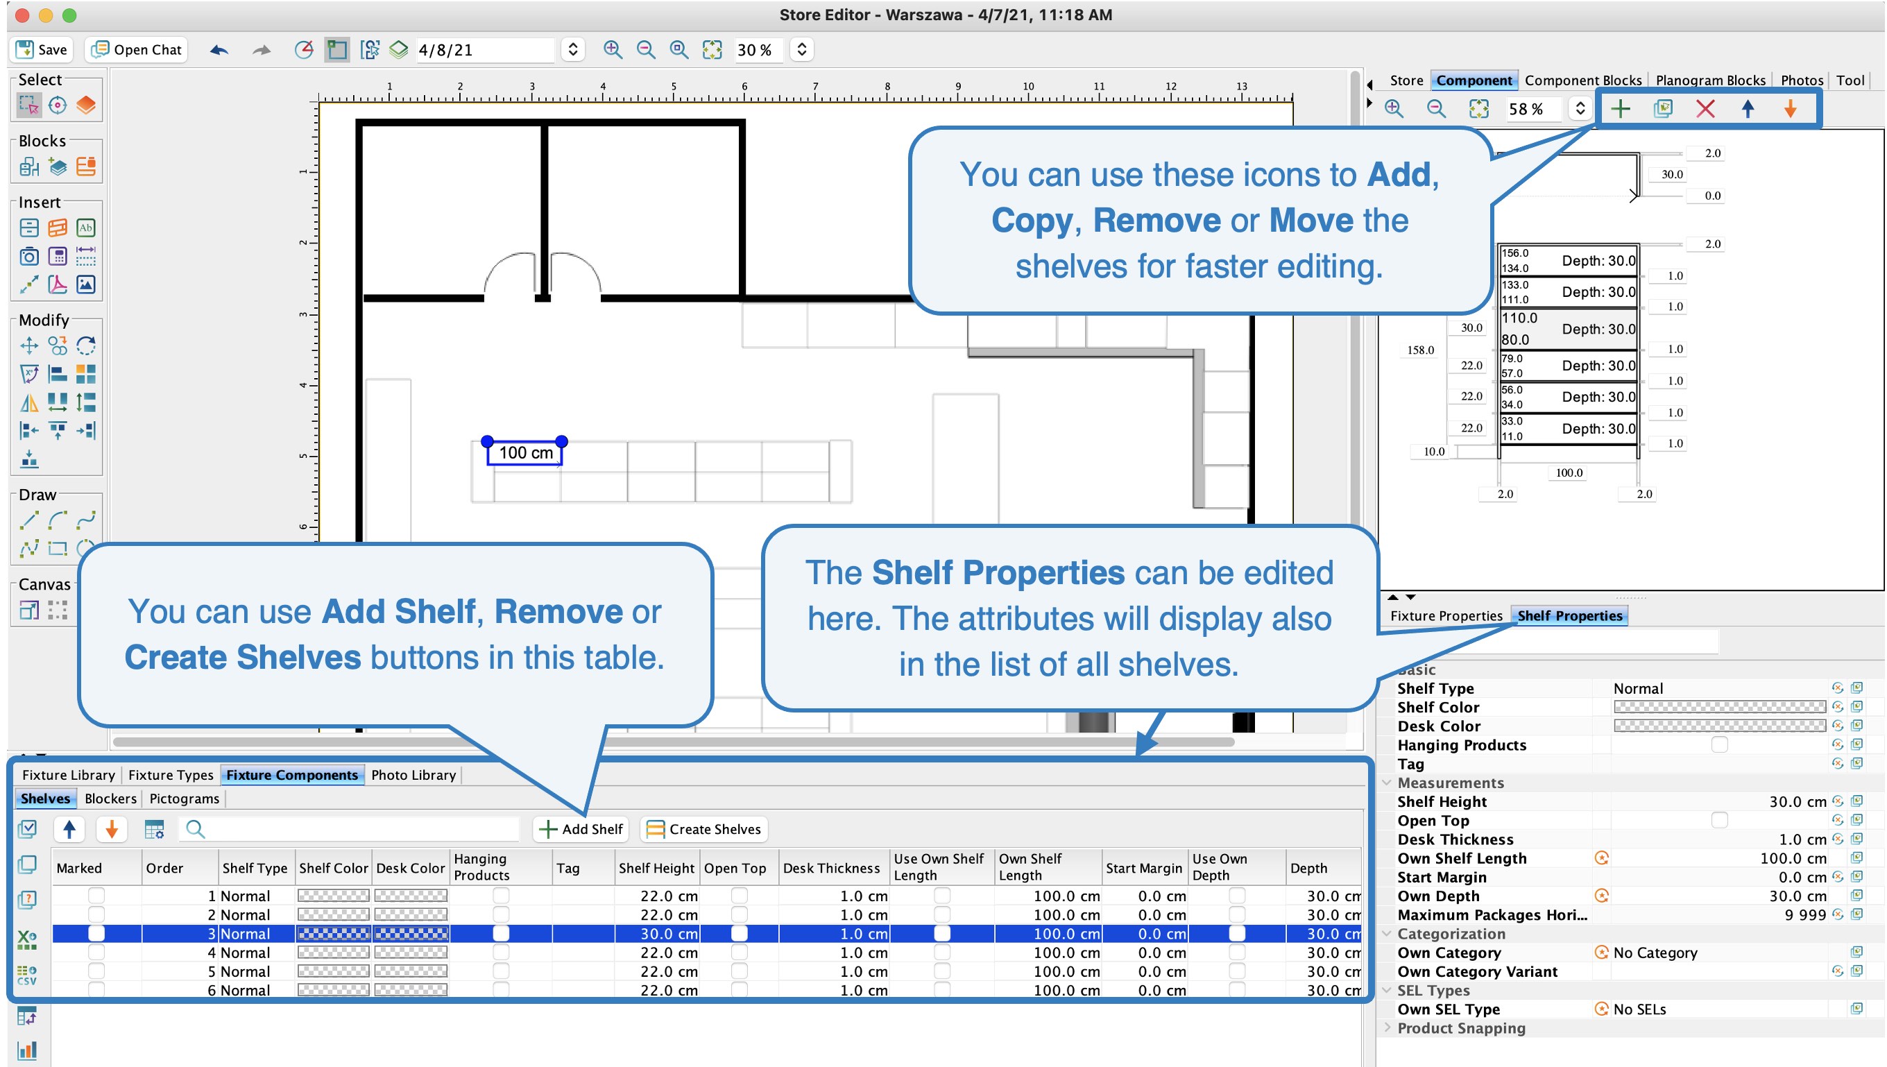
Task: Click the undo arrow icon
Action: (219, 50)
